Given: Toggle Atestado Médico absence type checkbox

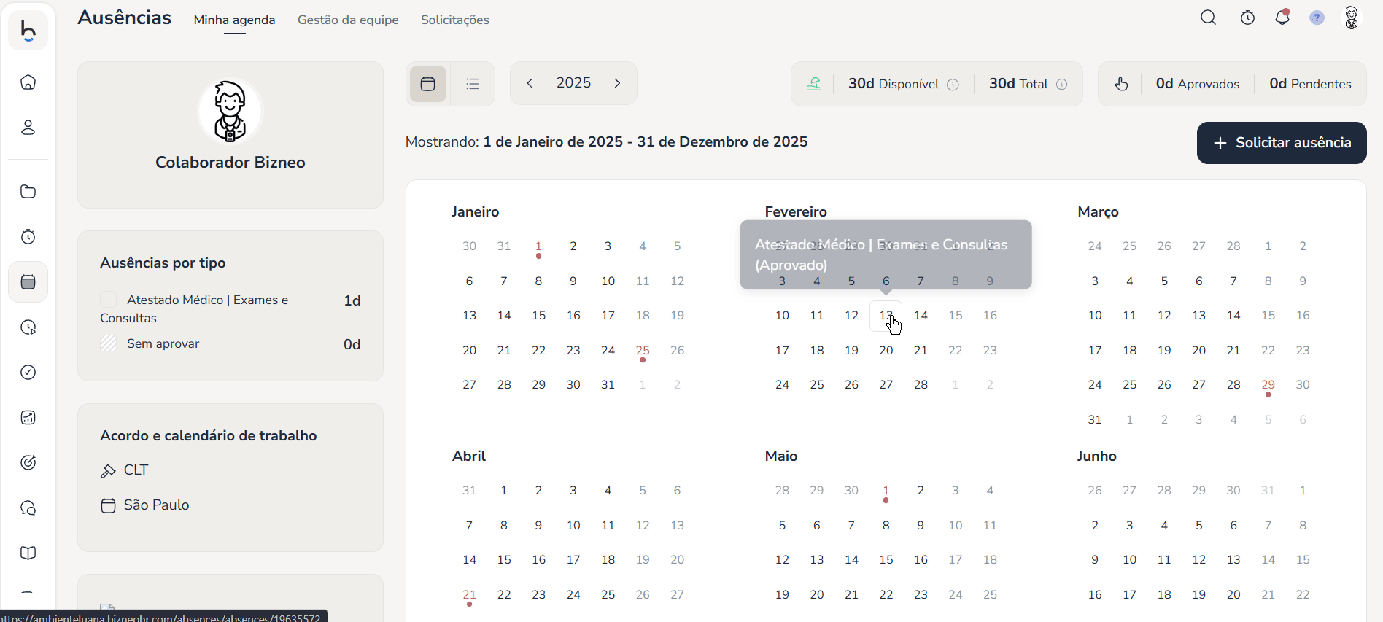Looking at the screenshot, I should (x=109, y=300).
